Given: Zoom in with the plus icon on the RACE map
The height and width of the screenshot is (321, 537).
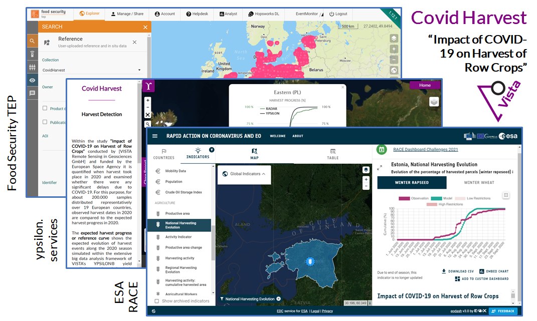Looking at the screenshot, I should (x=366, y=179).
